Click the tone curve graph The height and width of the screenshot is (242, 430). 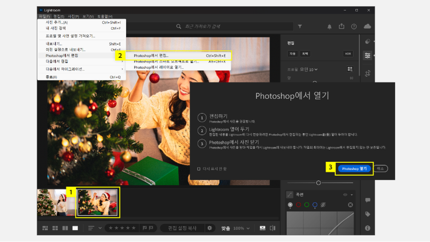pos(320,223)
